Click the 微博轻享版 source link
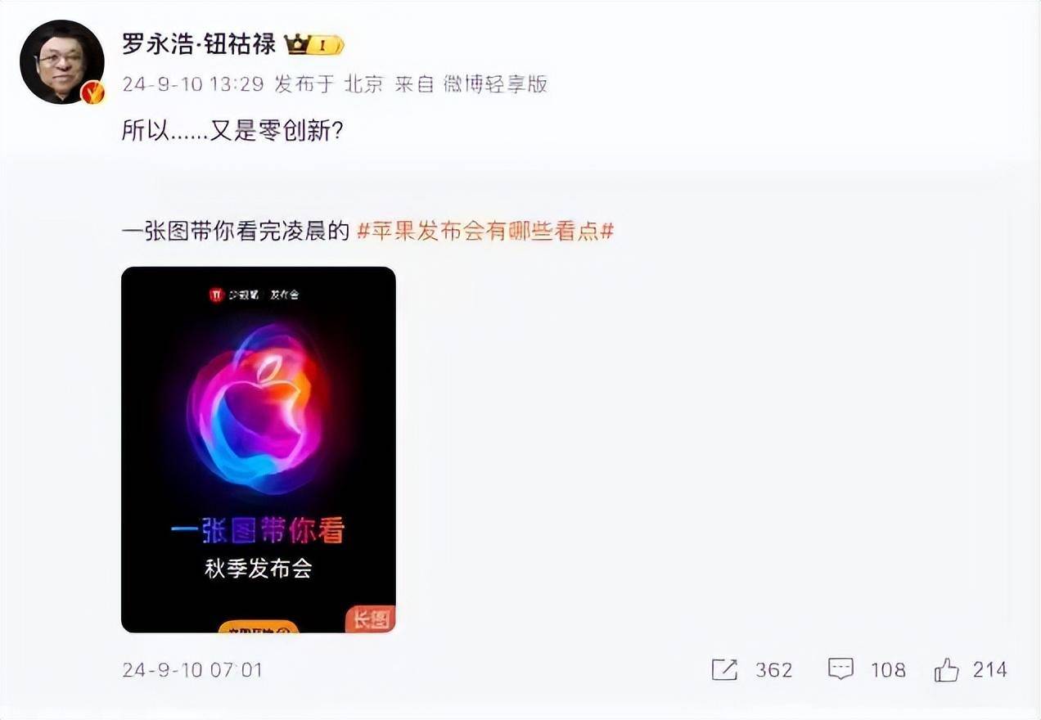 pos(495,83)
